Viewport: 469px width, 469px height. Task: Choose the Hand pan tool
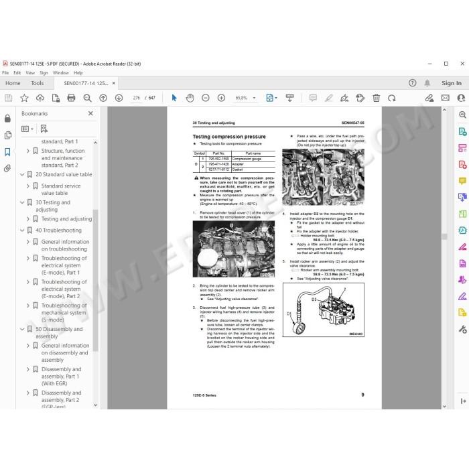tap(190, 98)
